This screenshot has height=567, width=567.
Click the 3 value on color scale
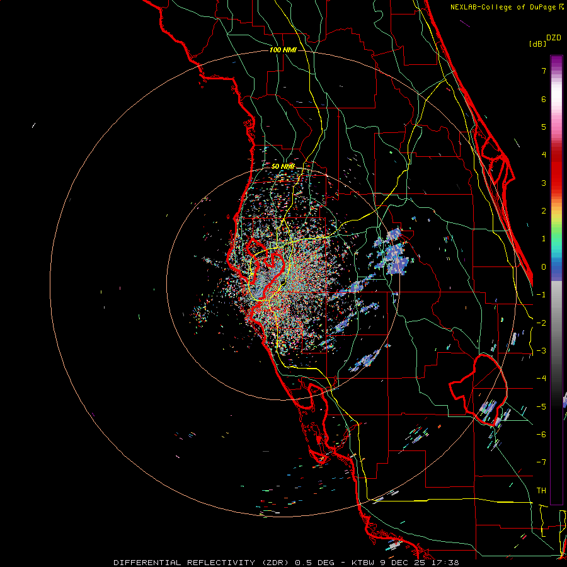coord(544,183)
